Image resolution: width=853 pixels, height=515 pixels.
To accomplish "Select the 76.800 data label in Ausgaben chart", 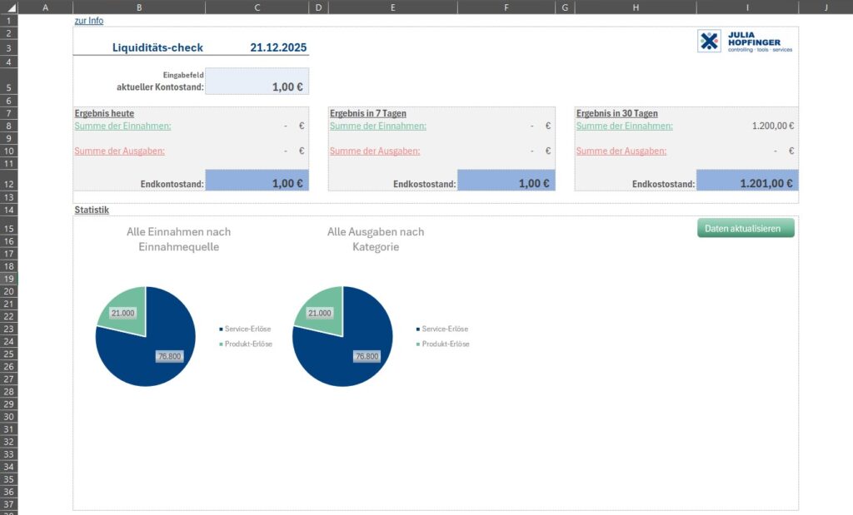I will (367, 356).
